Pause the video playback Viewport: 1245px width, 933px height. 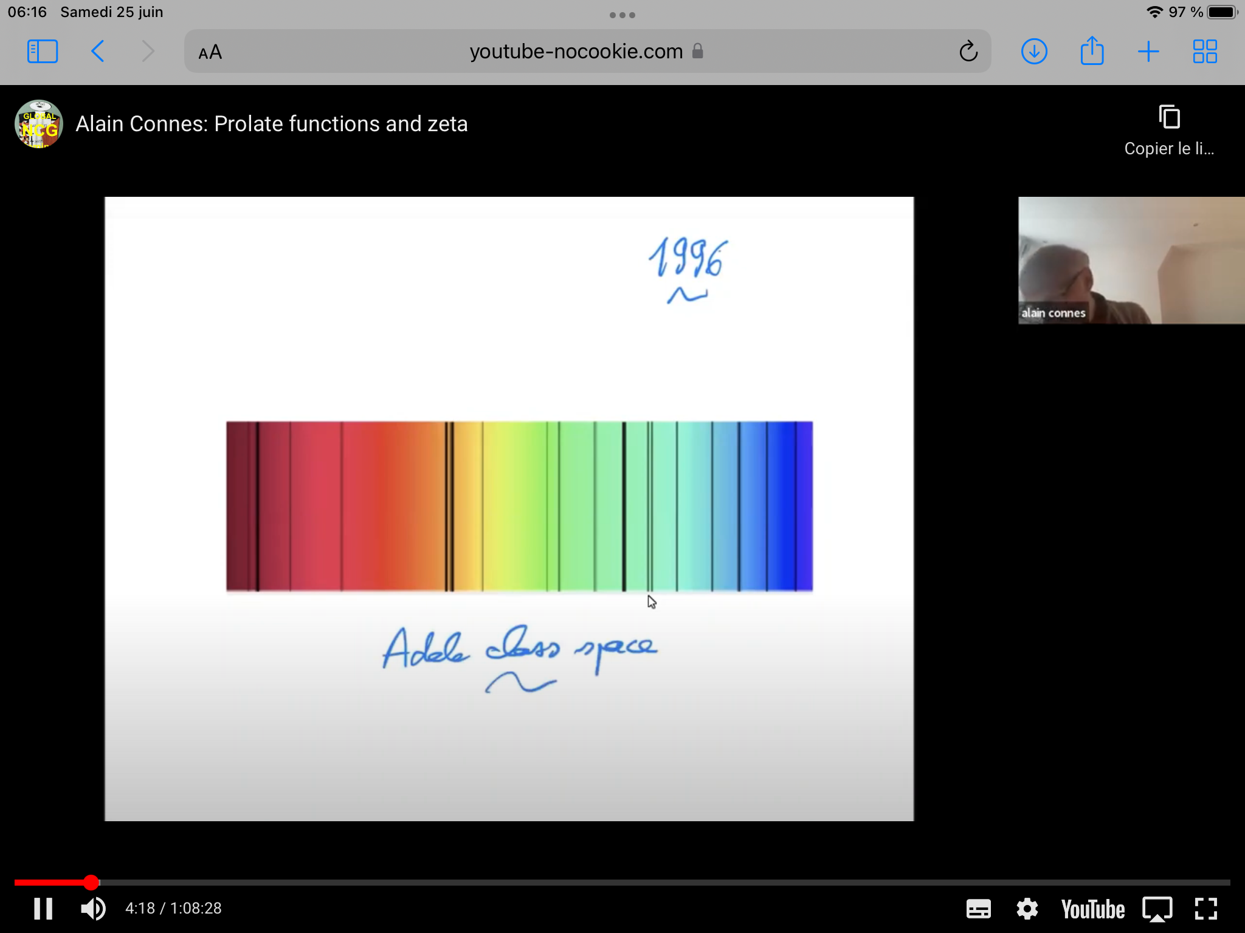click(x=43, y=909)
